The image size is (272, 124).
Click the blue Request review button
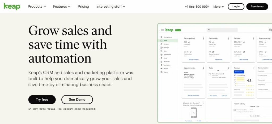click(x=239, y=72)
